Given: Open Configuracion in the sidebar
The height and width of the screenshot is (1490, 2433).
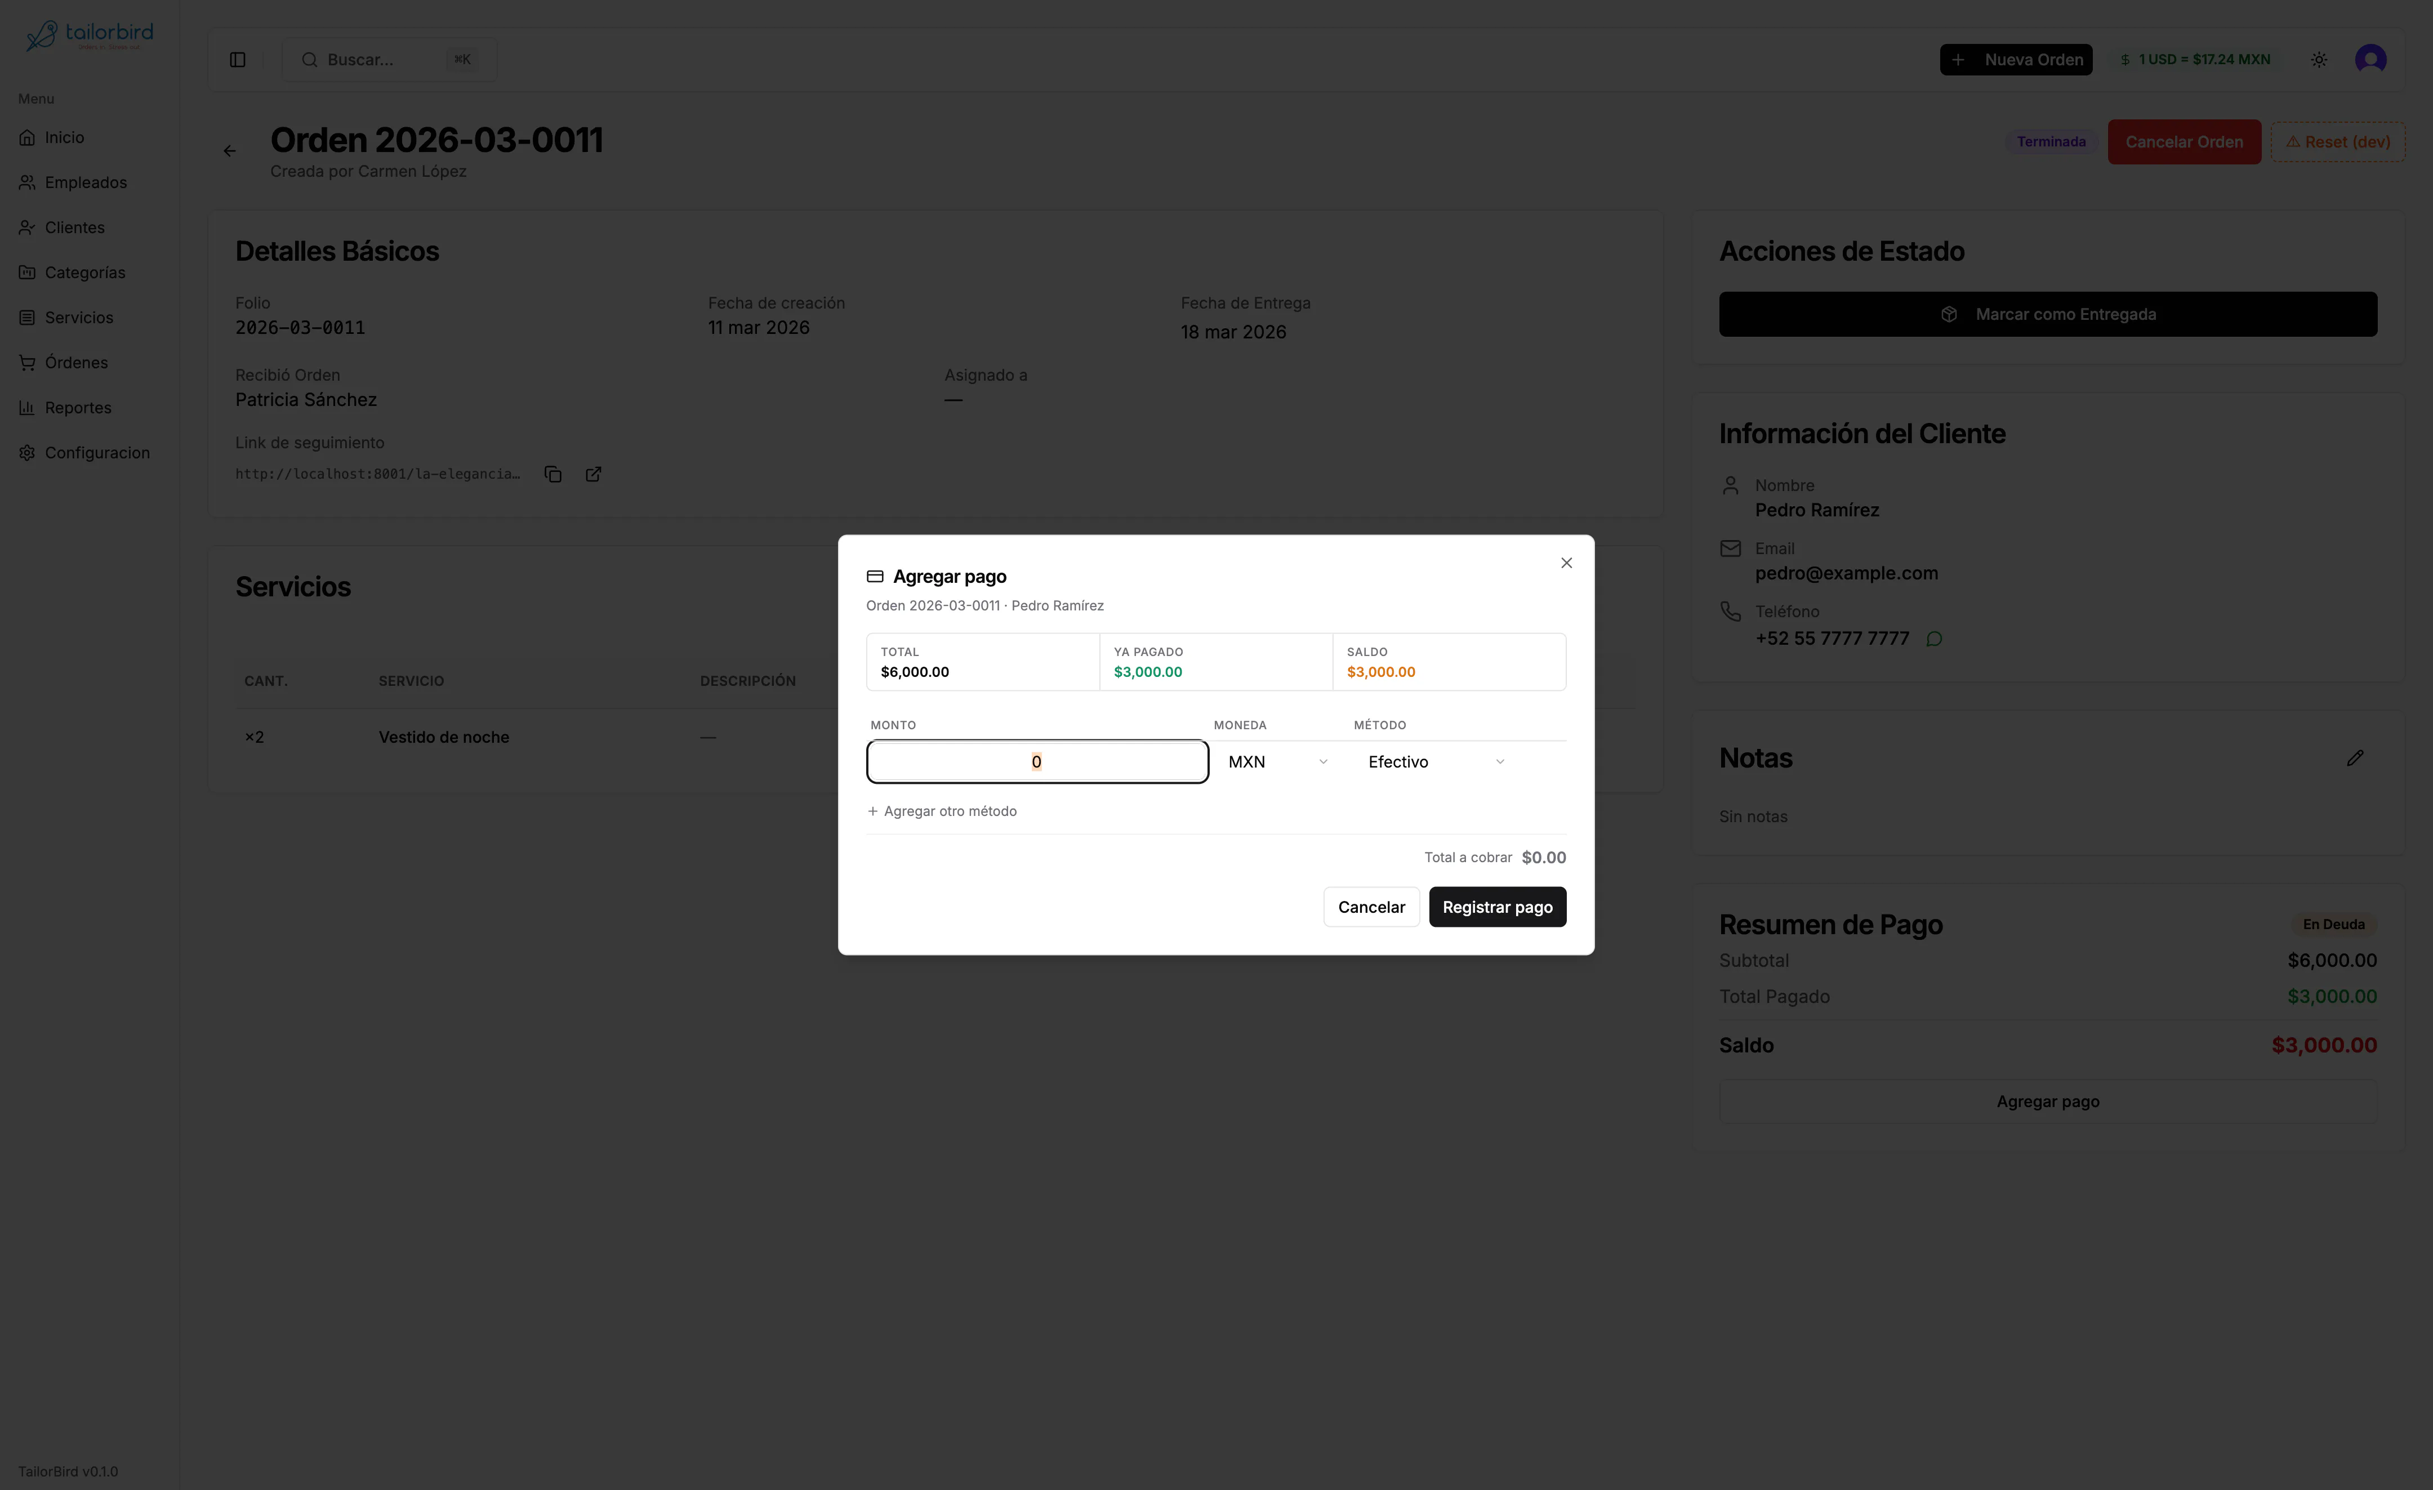Looking at the screenshot, I should [89, 453].
